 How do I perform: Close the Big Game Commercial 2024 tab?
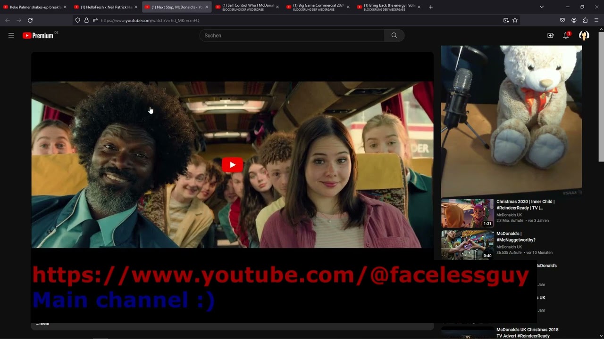pos(348,7)
